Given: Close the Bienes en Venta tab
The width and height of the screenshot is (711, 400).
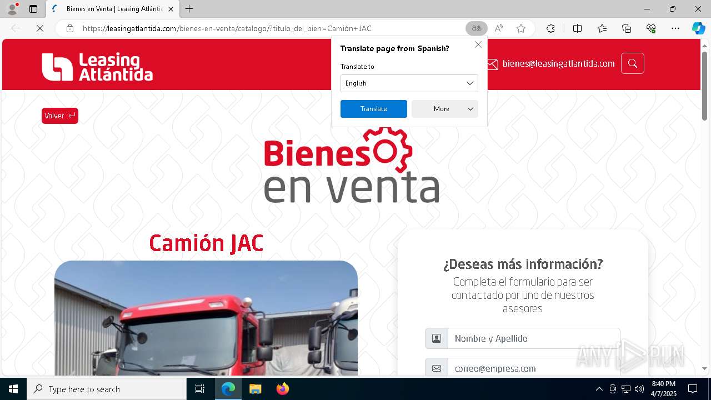Looking at the screenshot, I should click(171, 9).
